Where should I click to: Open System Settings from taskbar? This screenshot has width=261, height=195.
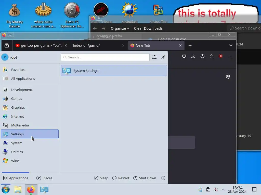point(44,189)
